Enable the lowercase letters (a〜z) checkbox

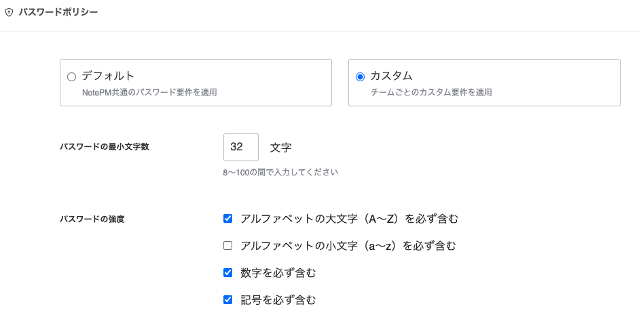click(x=228, y=246)
